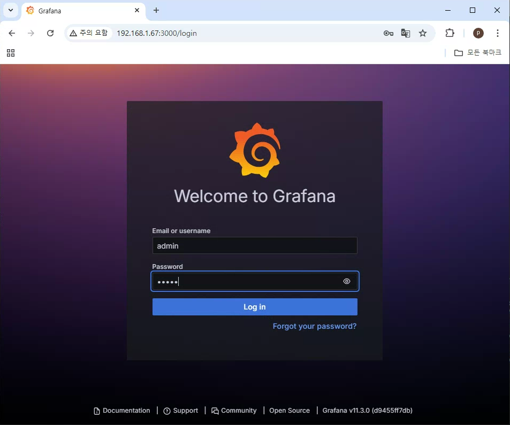Open the apps grid bookmark icon
The image size is (510, 425).
pos(11,53)
